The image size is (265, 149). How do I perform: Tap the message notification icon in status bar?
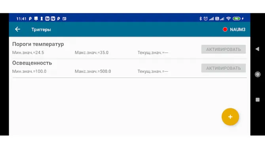[x=36, y=19]
